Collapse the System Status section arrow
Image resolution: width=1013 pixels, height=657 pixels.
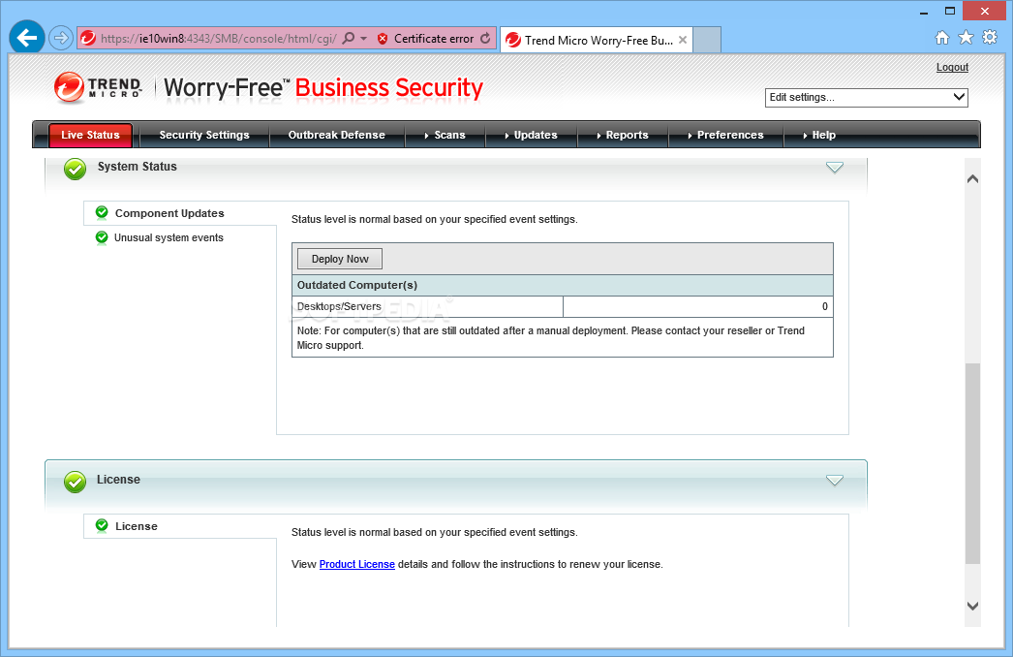835,169
